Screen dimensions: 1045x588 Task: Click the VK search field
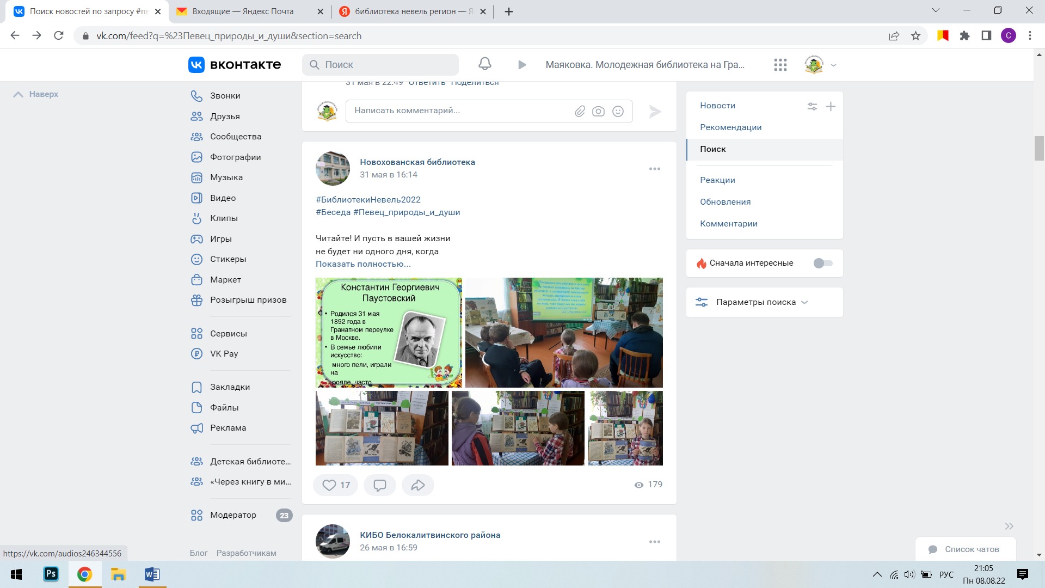(380, 65)
